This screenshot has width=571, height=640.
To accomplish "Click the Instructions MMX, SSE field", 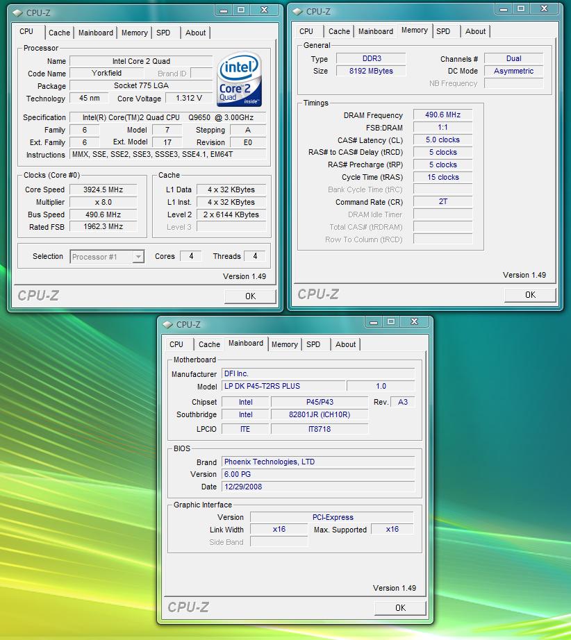I will coord(168,154).
